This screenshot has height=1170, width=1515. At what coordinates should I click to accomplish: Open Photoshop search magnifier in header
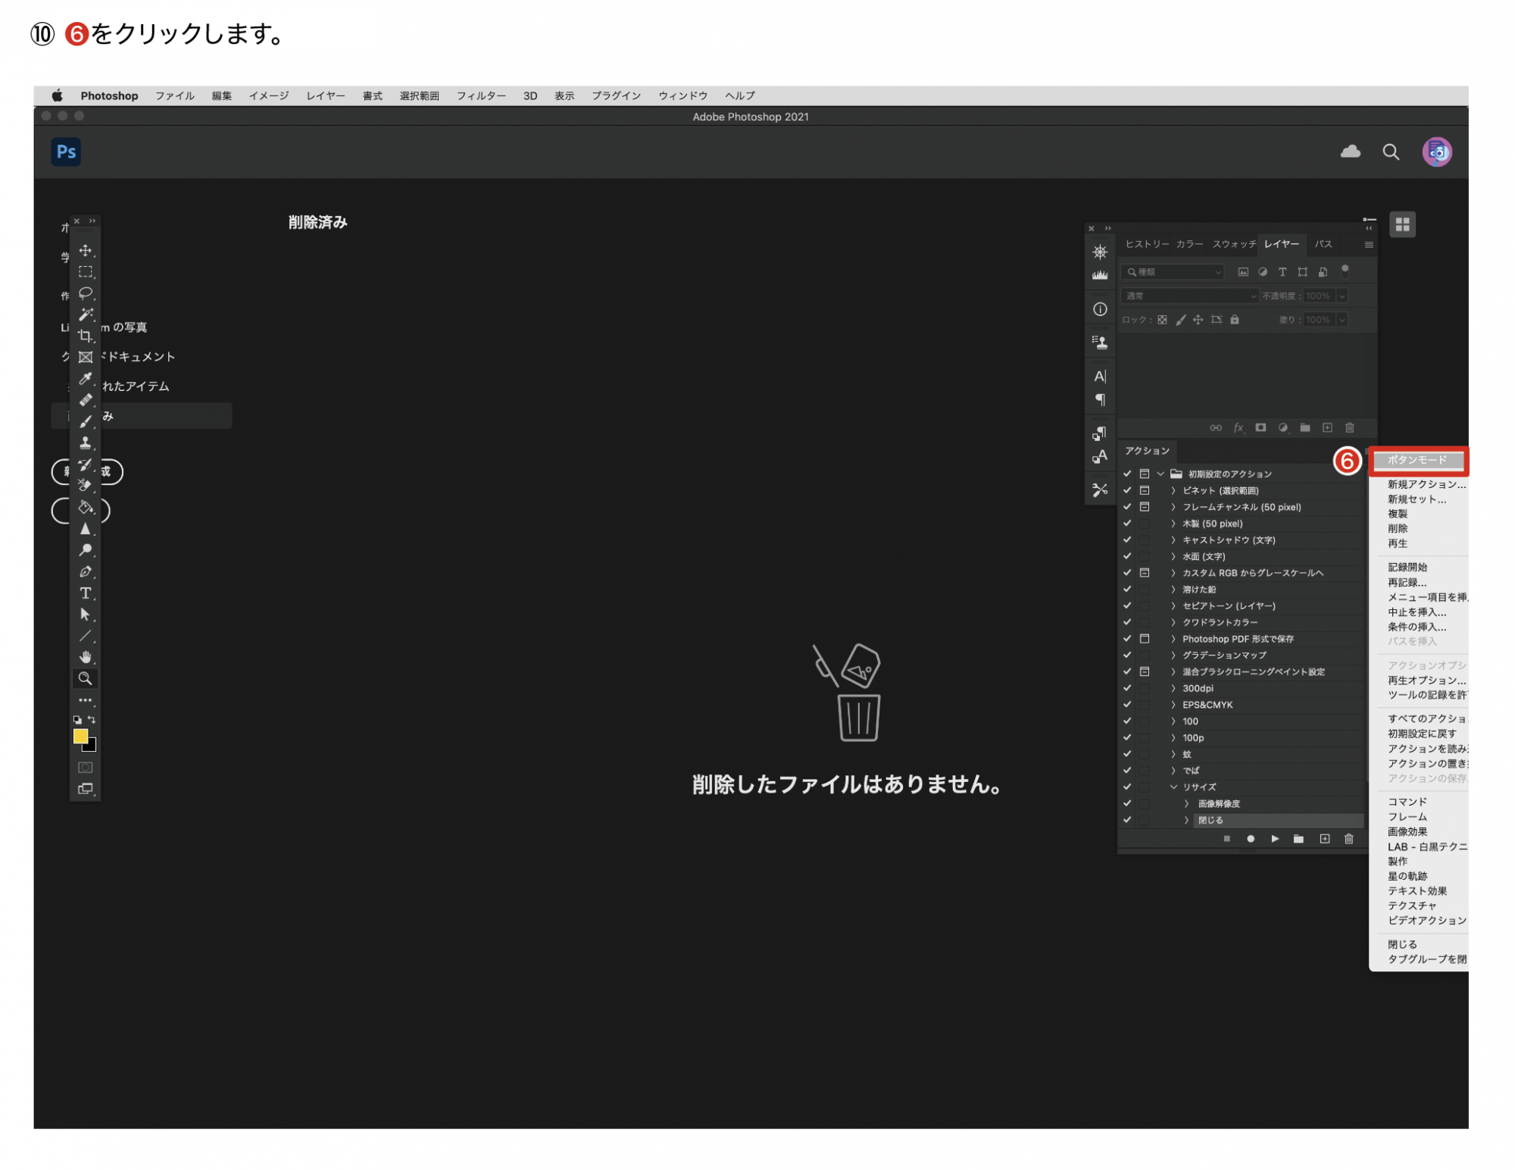[x=1391, y=152]
